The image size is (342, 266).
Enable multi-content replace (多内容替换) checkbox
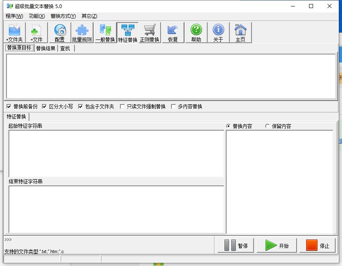[173, 107]
